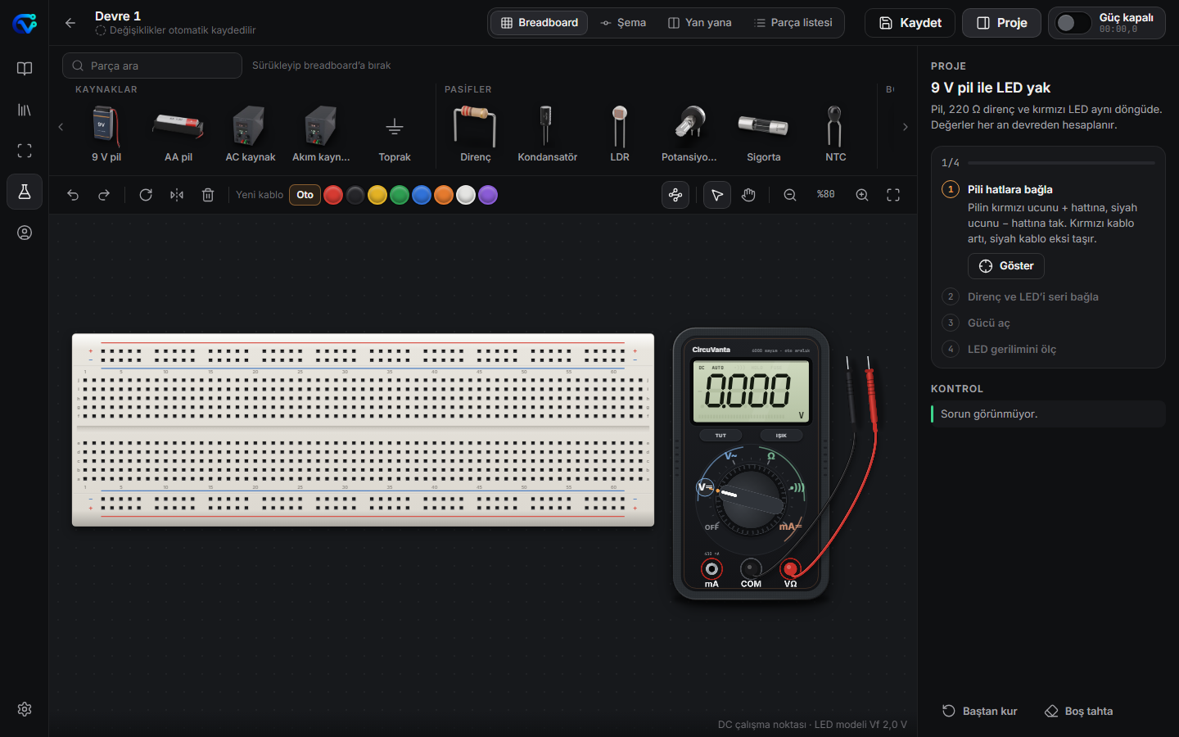
Task: Open the user account sidebar icon
Action: [x=25, y=233]
